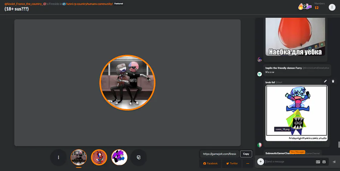Select the subway countryhumans streamer thumbnail

click(x=79, y=157)
